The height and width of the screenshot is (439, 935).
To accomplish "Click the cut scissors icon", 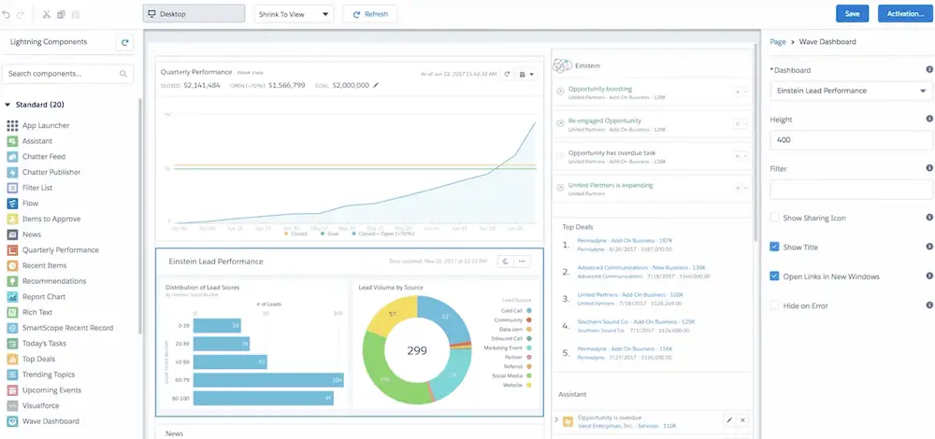I will pyautogui.click(x=46, y=15).
